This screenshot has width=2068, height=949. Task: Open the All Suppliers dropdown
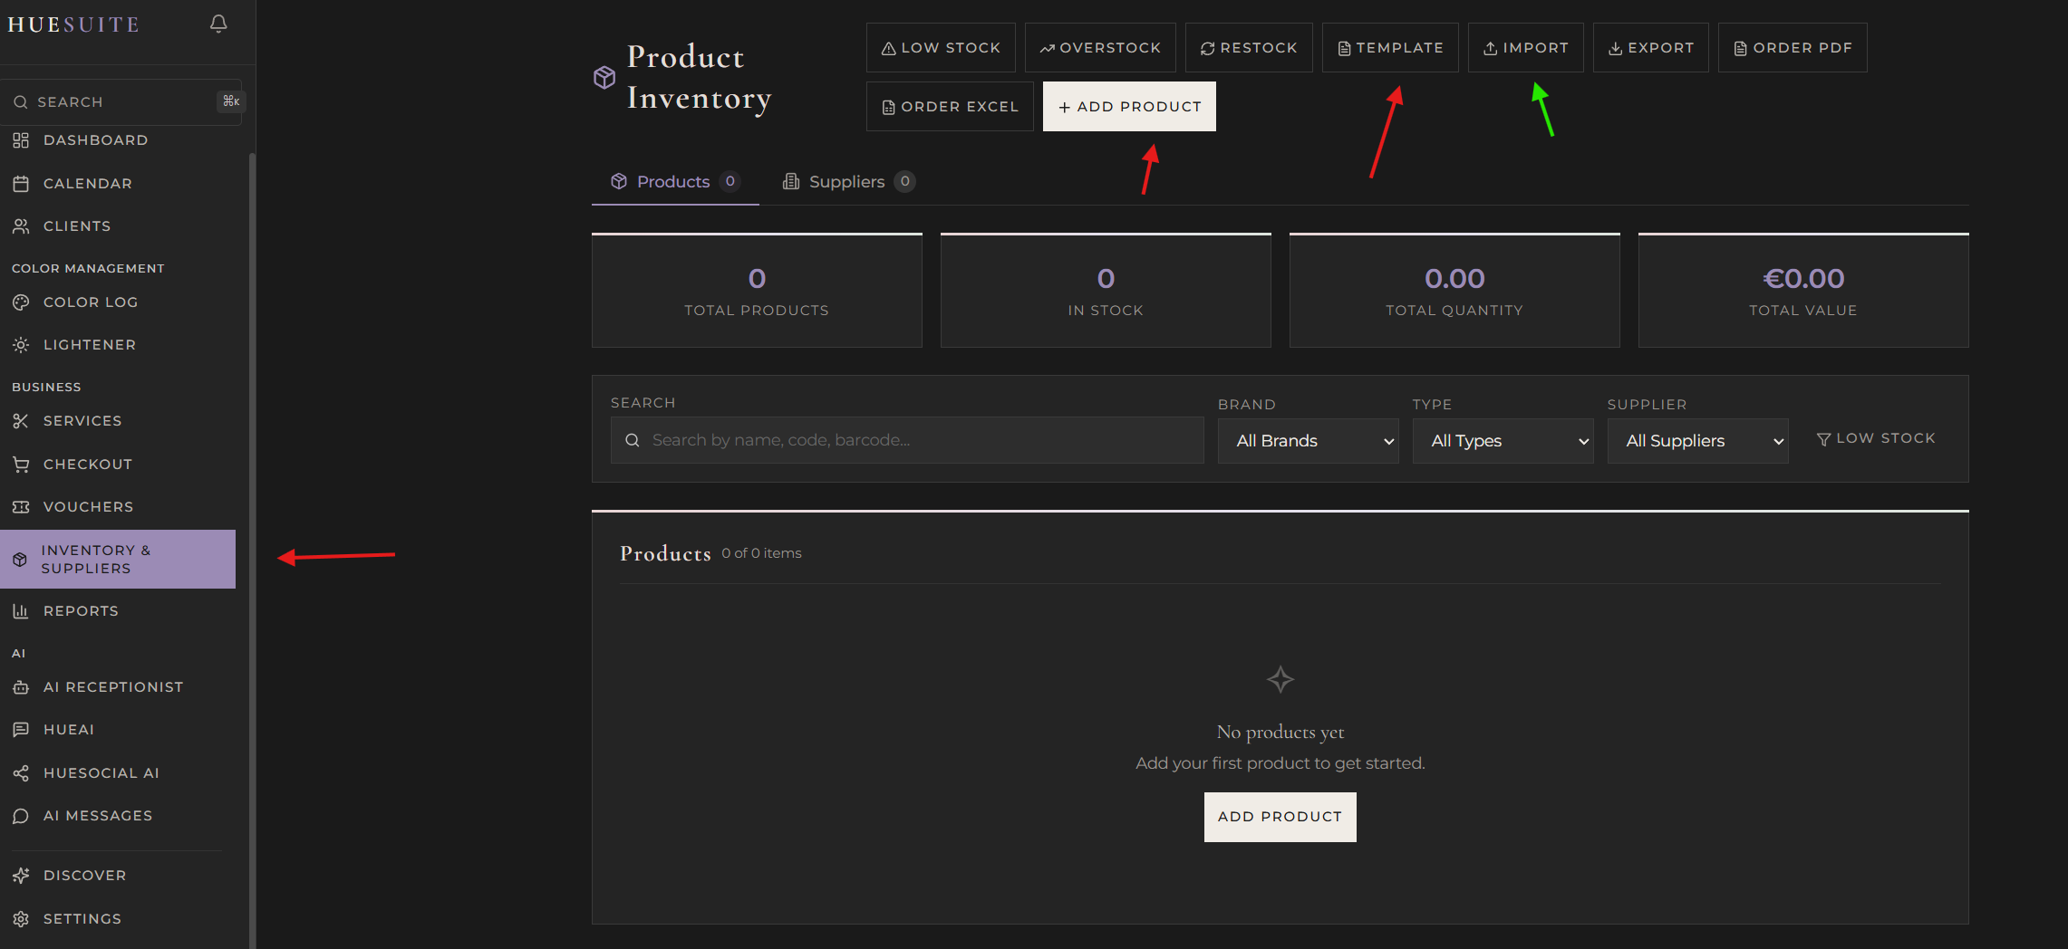point(1697,440)
